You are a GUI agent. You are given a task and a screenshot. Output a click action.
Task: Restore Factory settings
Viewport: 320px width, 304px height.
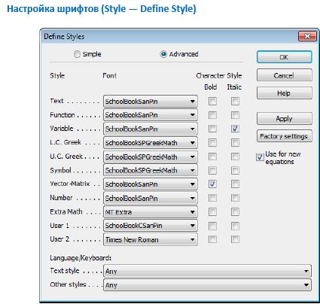click(x=285, y=136)
